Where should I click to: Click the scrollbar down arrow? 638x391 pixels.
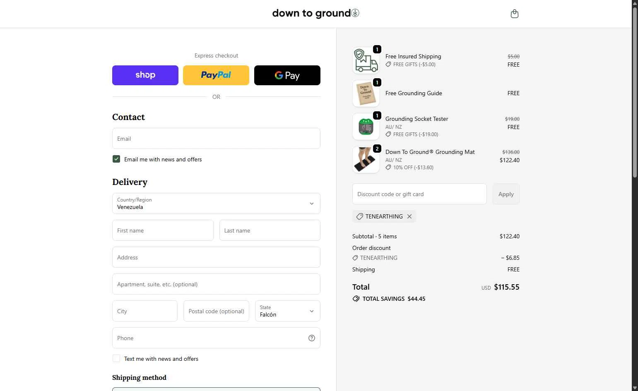[635, 388]
